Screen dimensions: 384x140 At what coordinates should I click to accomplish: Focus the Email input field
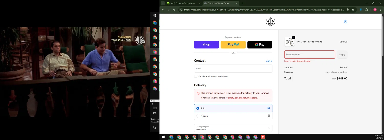coord(233,68)
